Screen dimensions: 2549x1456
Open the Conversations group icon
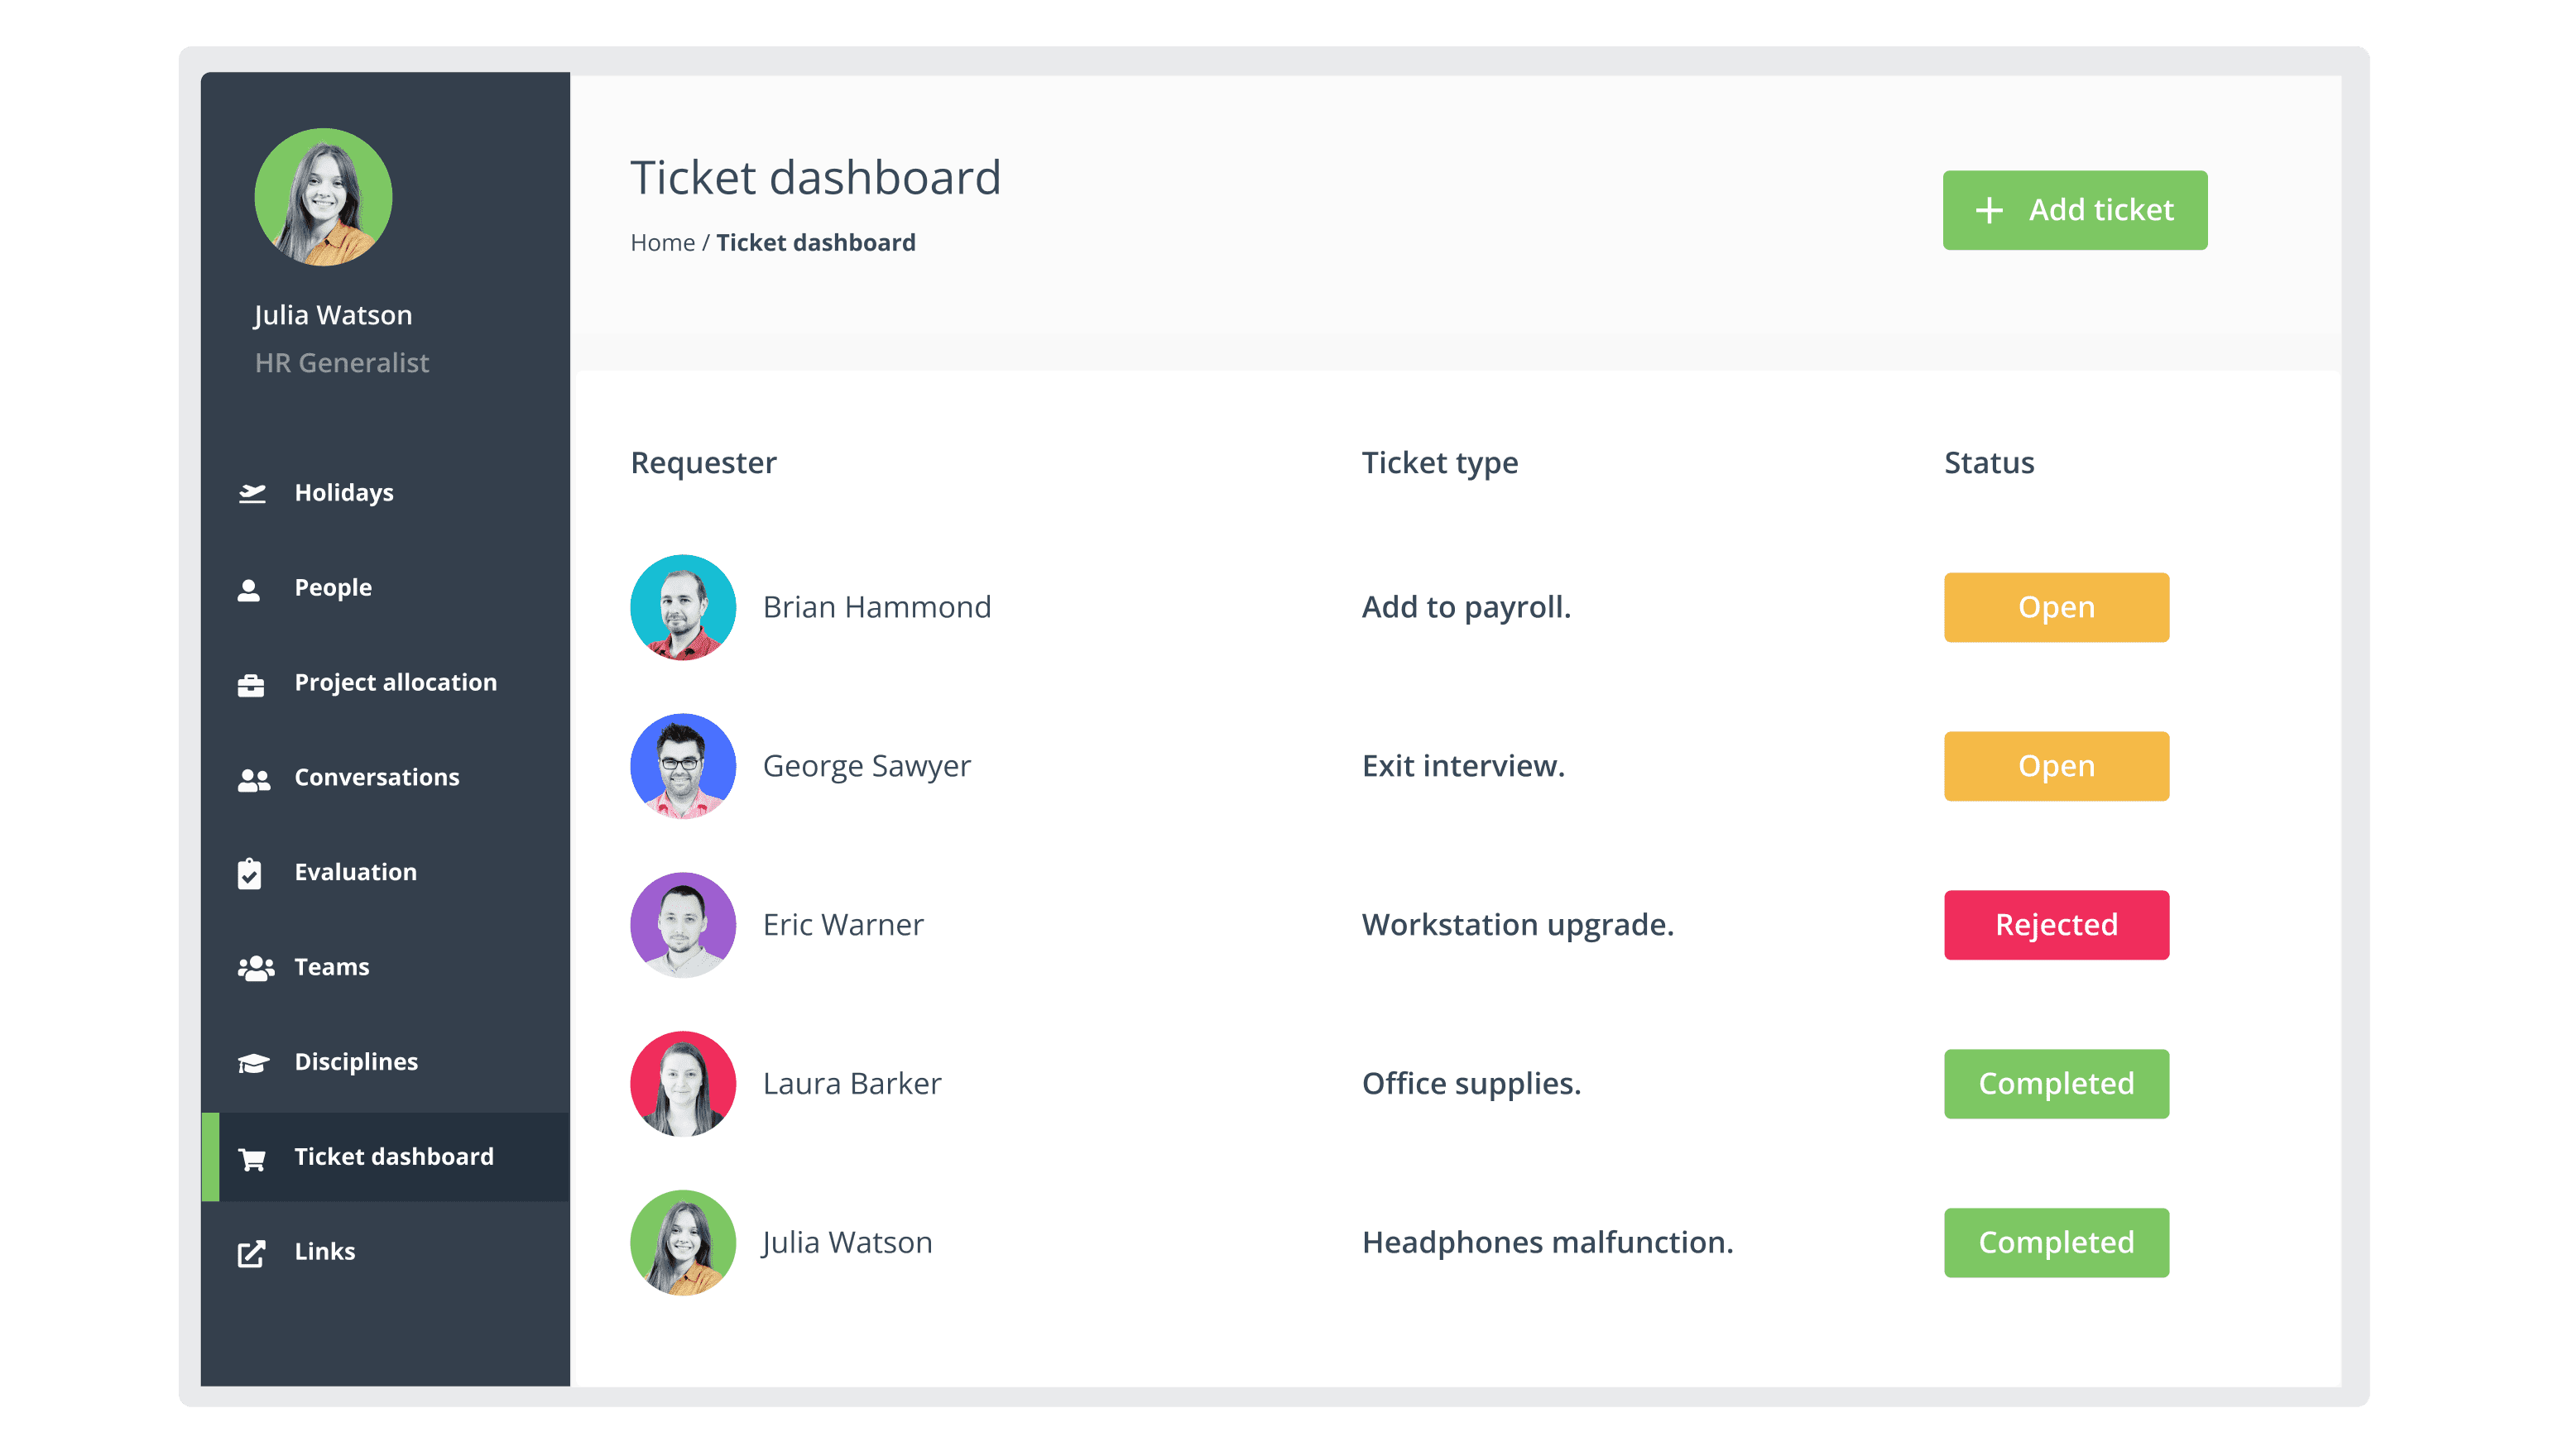[254, 779]
